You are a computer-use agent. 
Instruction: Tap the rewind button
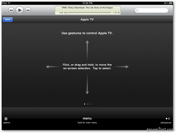pyautogui.click(x=11, y=10)
